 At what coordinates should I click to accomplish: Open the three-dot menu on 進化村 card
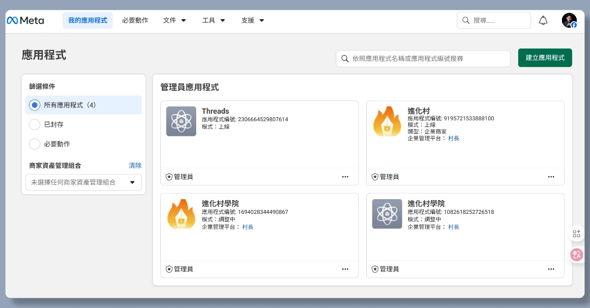tap(551, 177)
